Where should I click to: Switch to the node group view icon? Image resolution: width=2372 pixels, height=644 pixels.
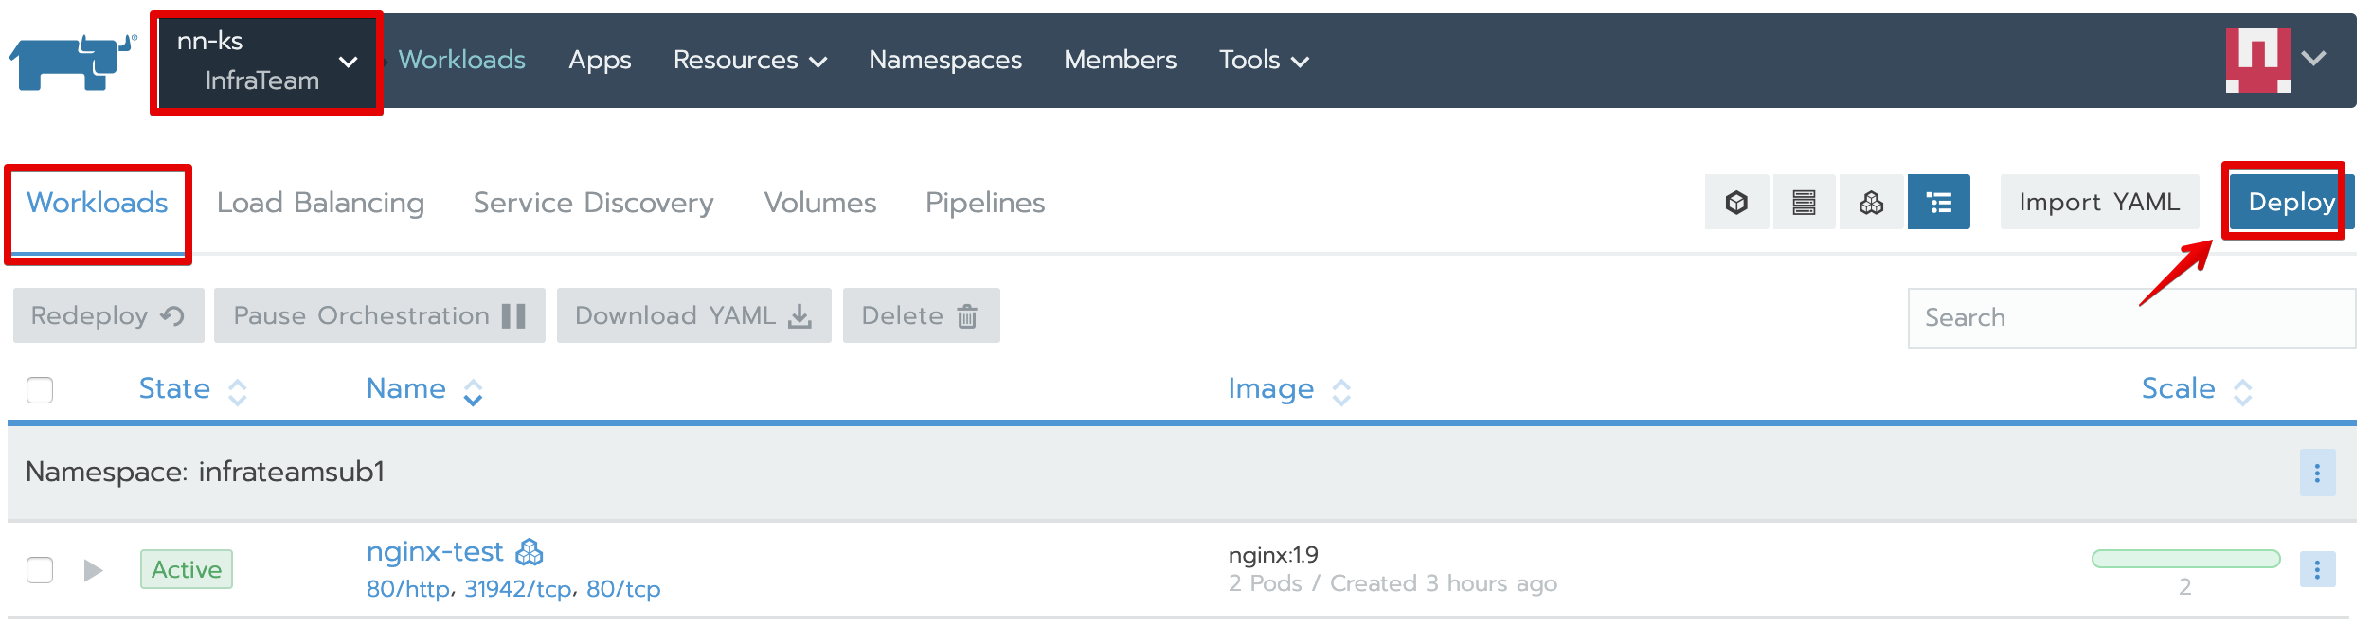pos(1804,202)
